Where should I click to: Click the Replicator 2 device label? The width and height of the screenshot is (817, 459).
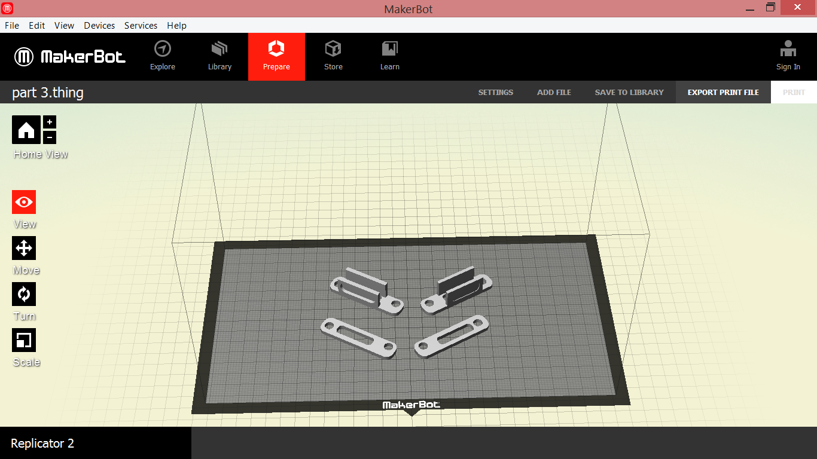[42, 443]
